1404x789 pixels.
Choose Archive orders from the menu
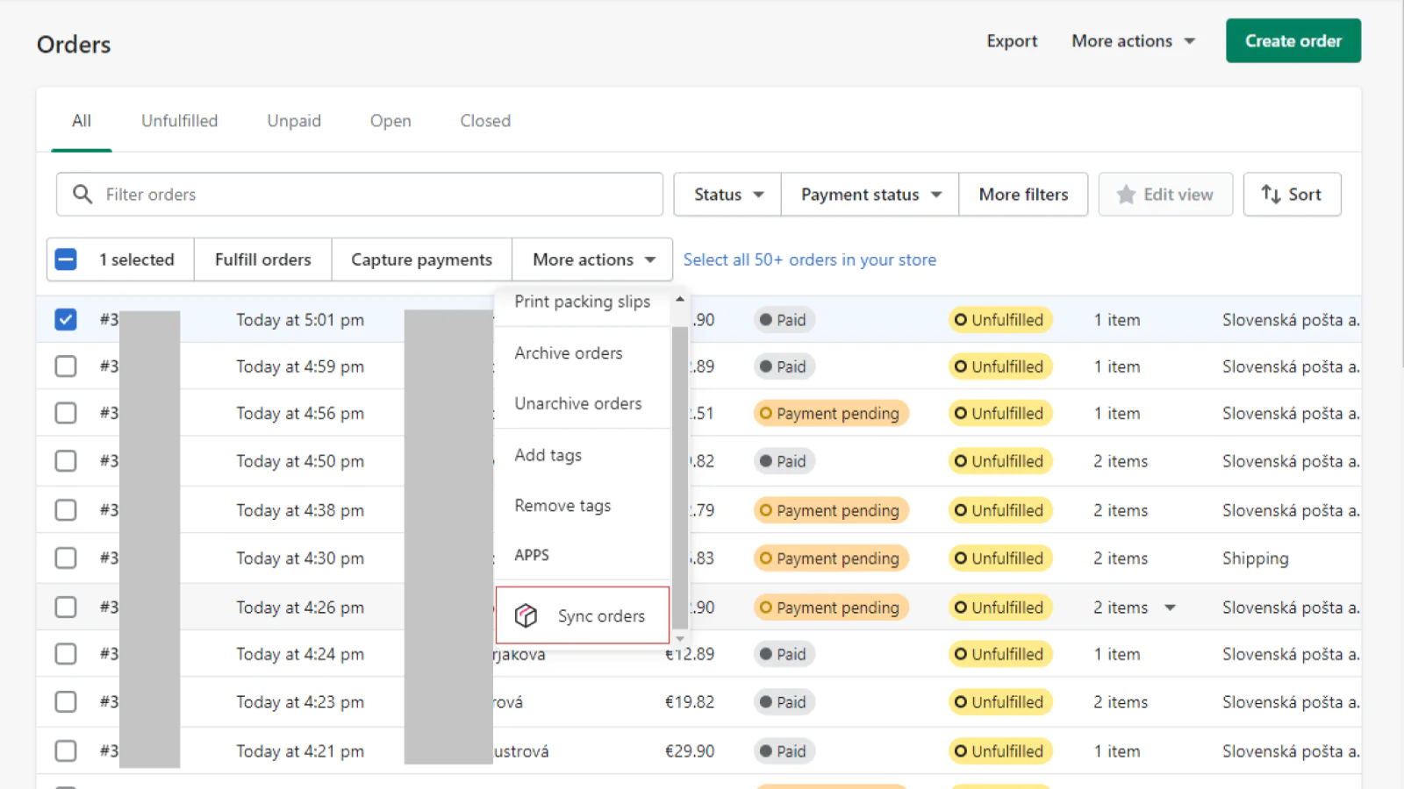tap(568, 353)
